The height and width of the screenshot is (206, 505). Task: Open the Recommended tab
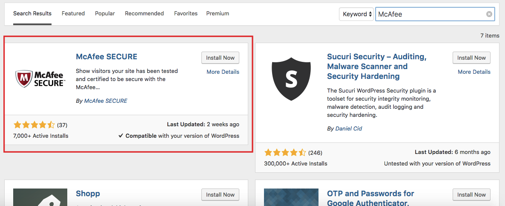pyautogui.click(x=144, y=14)
